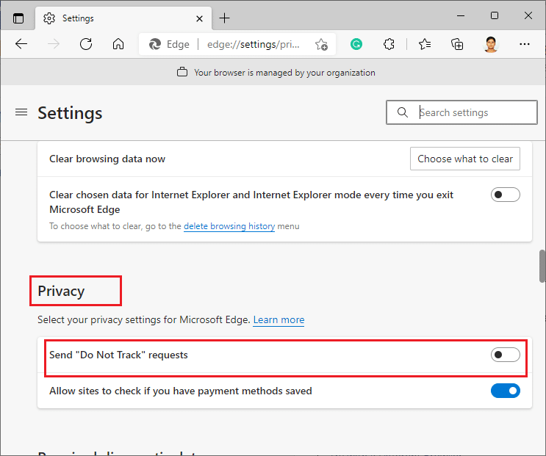This screenshot has height=456, width=546.
Task: Refresh the current page
Action: 86,44
